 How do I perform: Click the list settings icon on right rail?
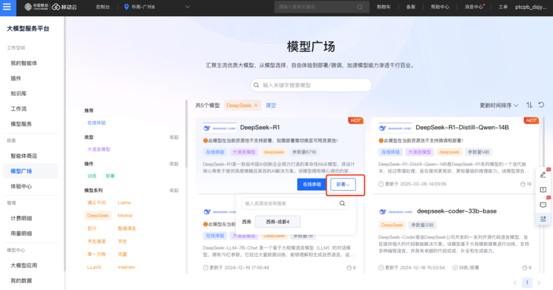(543, 219)
